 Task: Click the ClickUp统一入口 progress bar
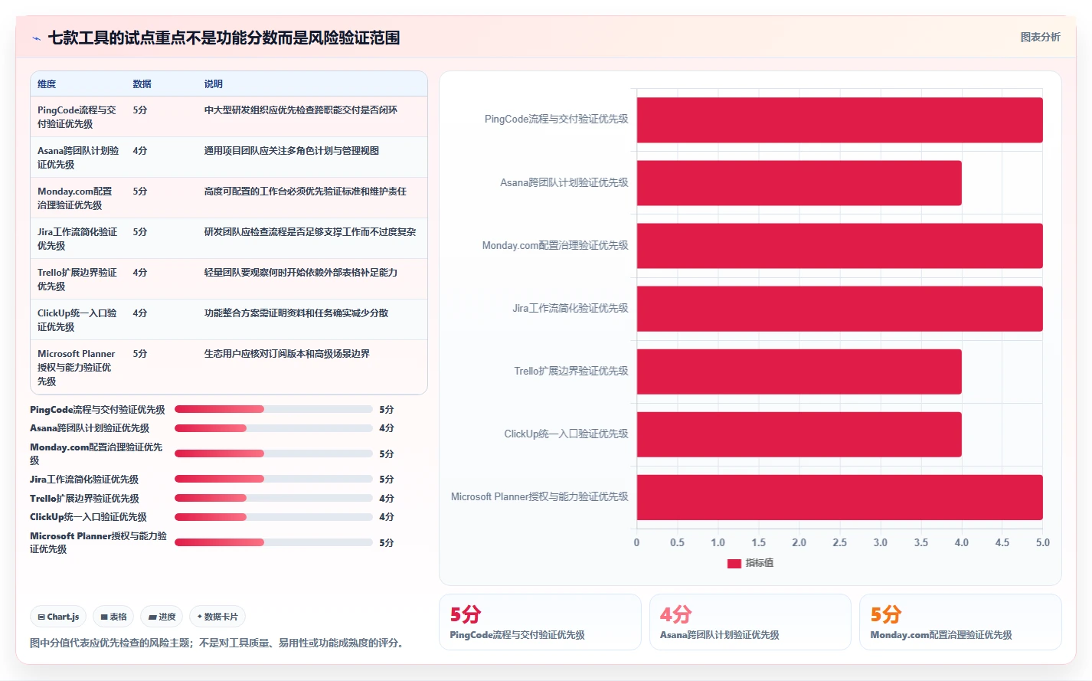[x=273, y=517]
